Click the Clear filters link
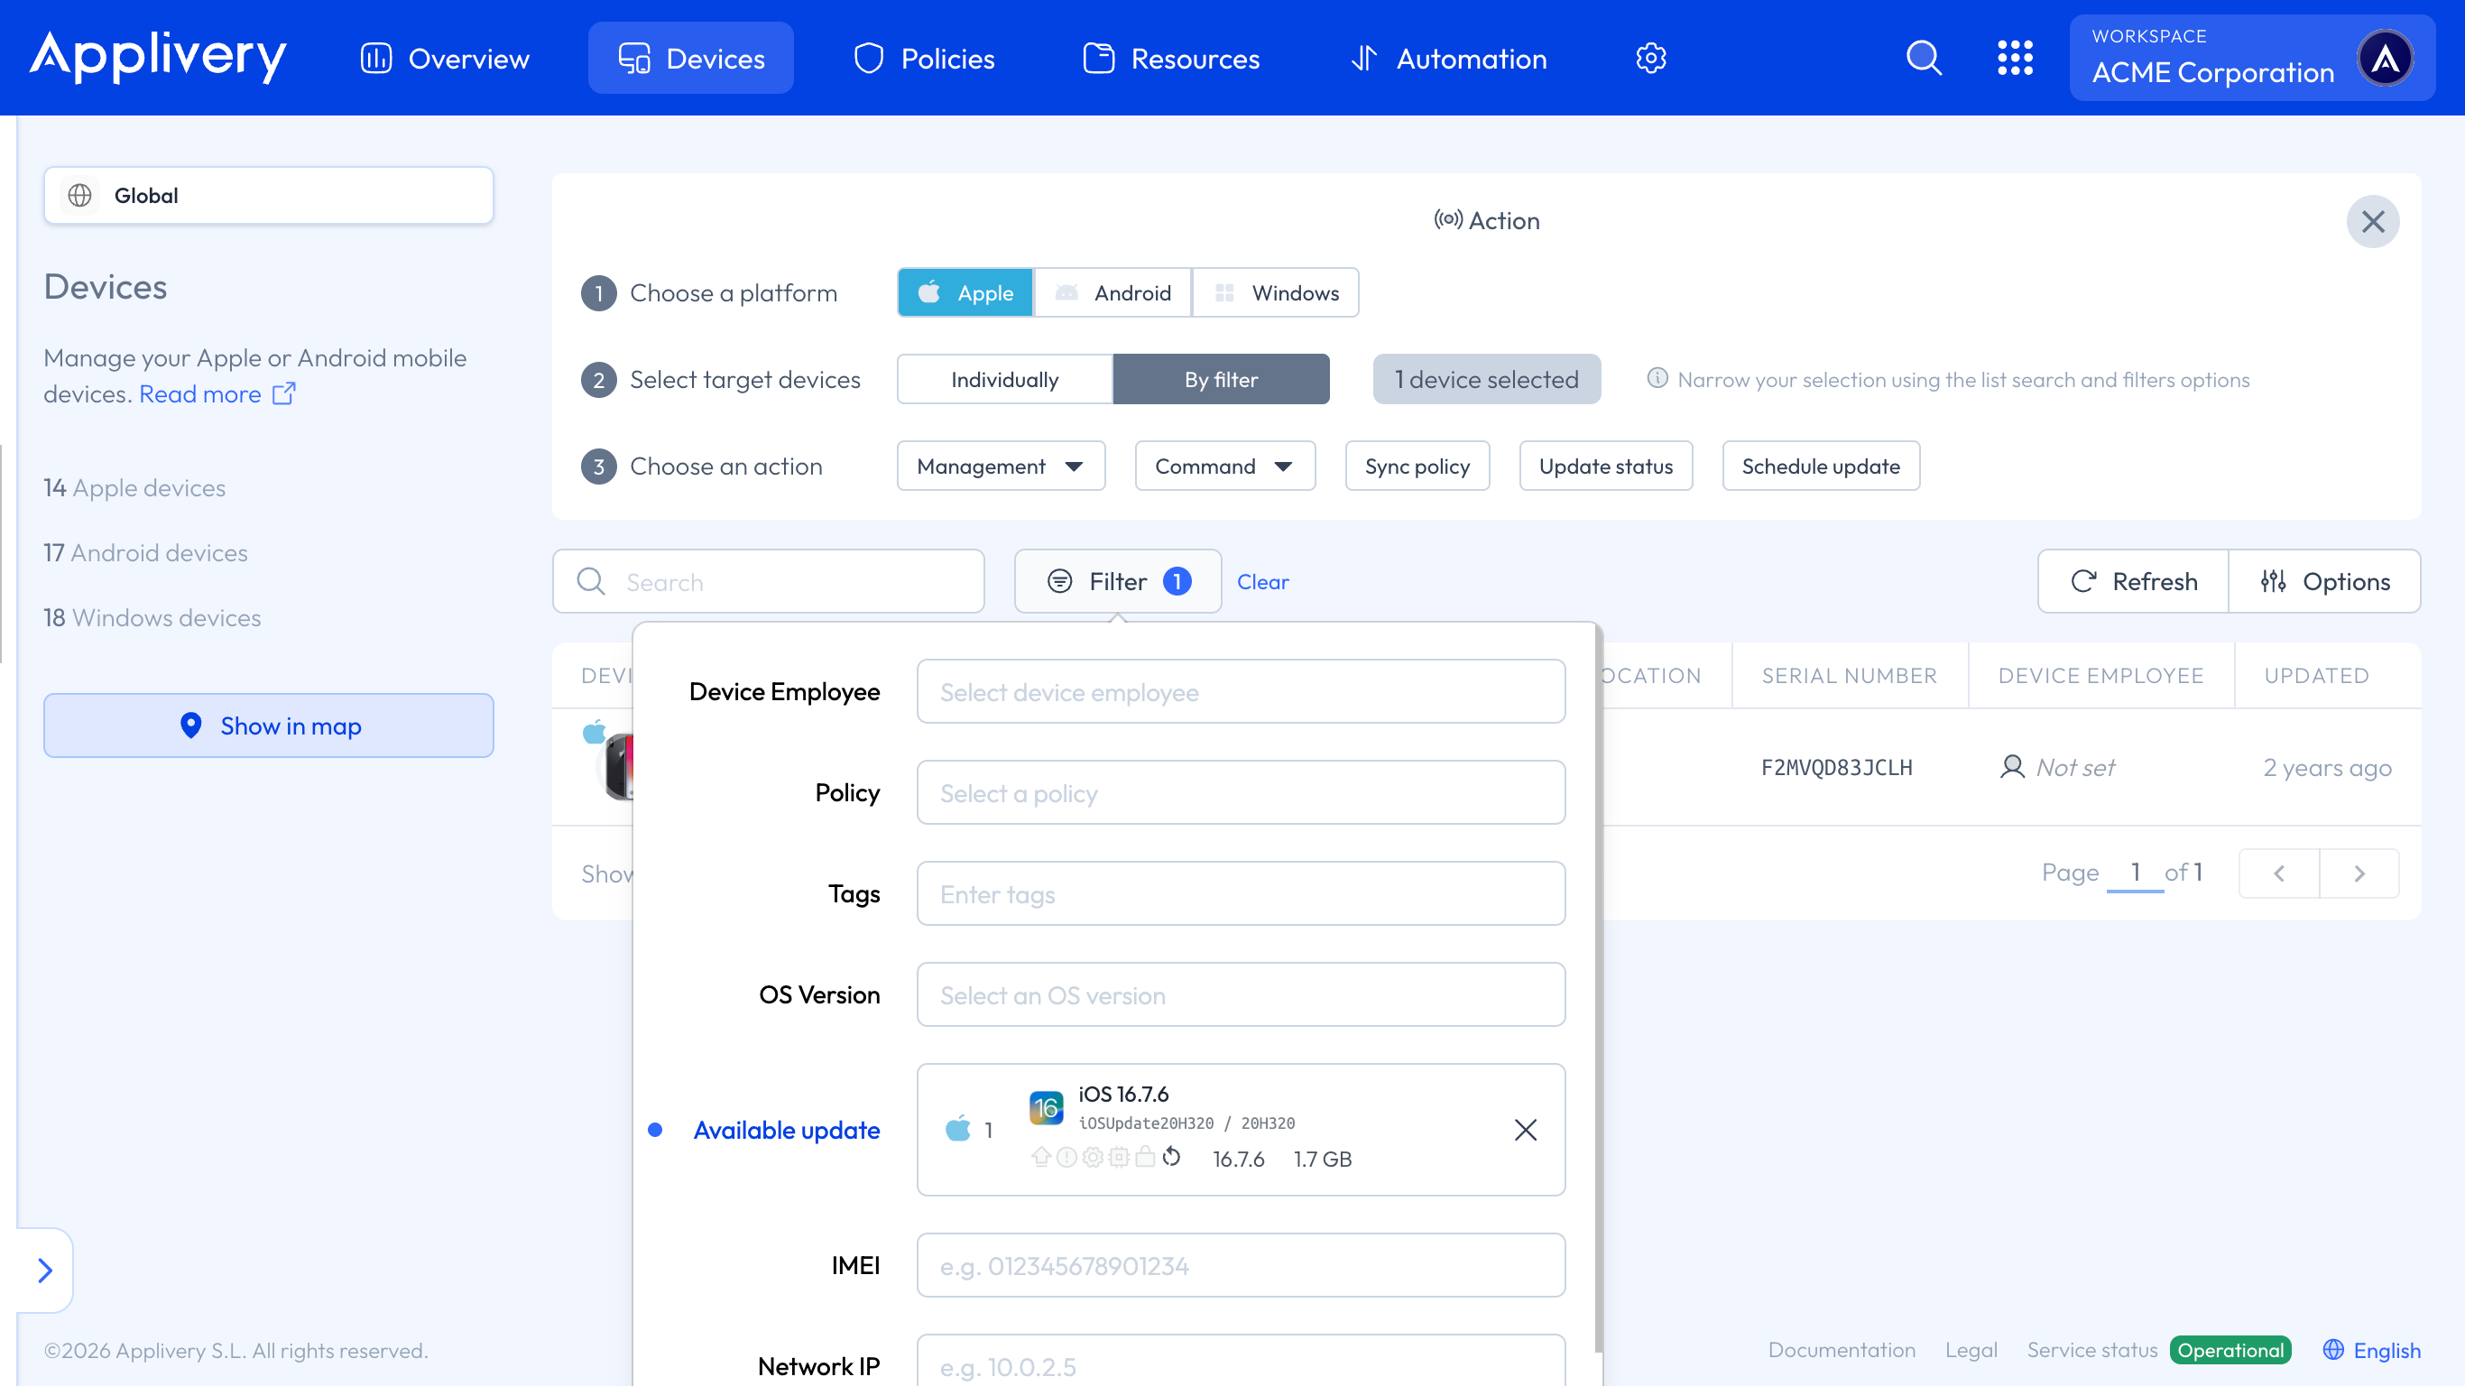This screenshot has width=2465, height=1386. pyautogui.click(x=1262, y=582)
